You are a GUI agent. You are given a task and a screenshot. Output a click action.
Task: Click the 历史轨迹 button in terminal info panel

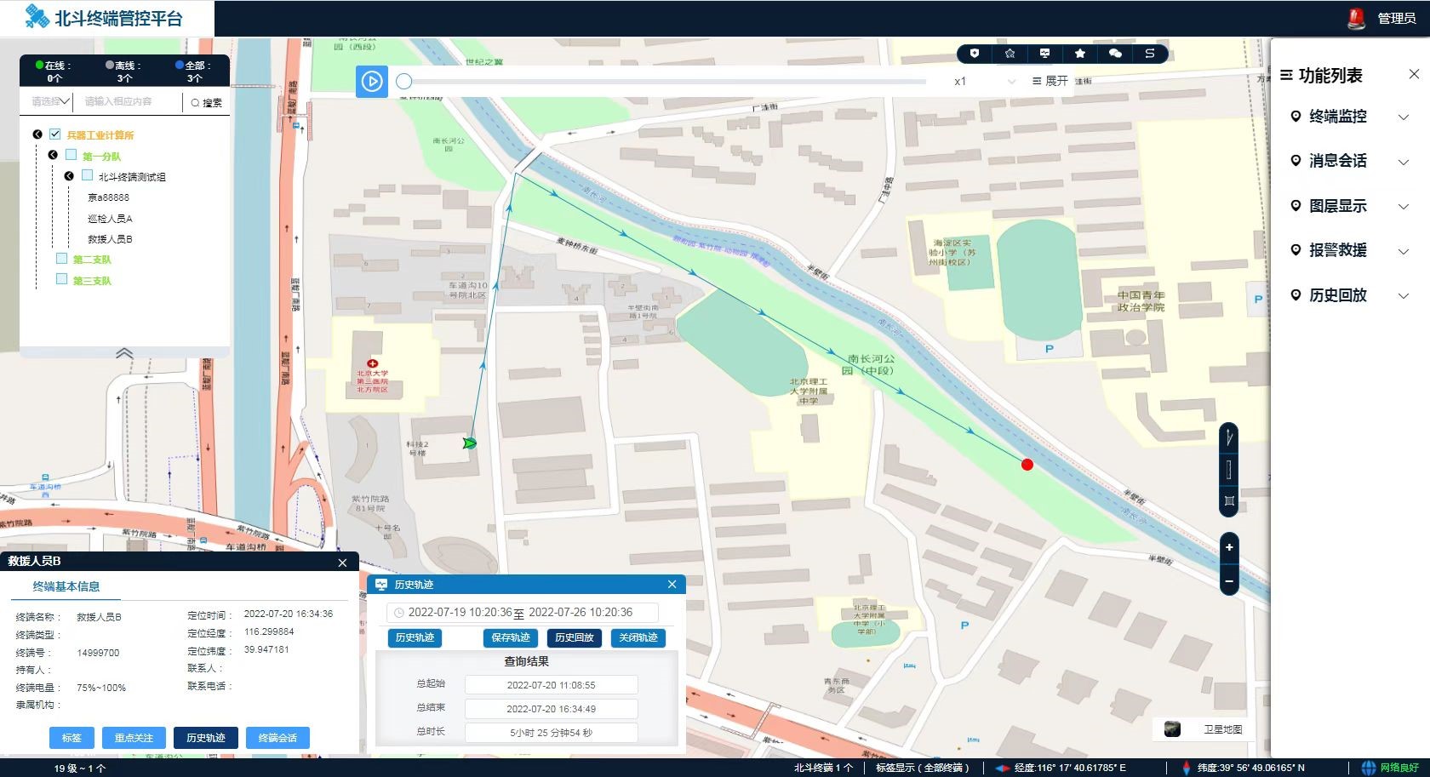206,738
